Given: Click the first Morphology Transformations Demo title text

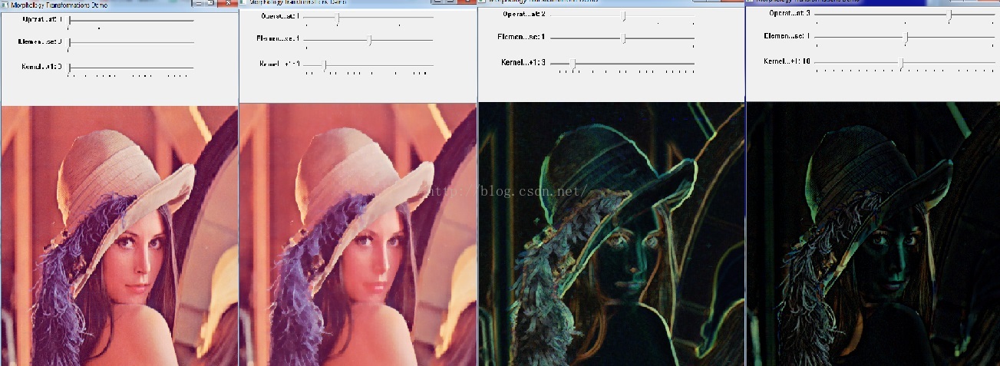Looking at the screenshot, I should pyautogui.click(x=59, y=5).
